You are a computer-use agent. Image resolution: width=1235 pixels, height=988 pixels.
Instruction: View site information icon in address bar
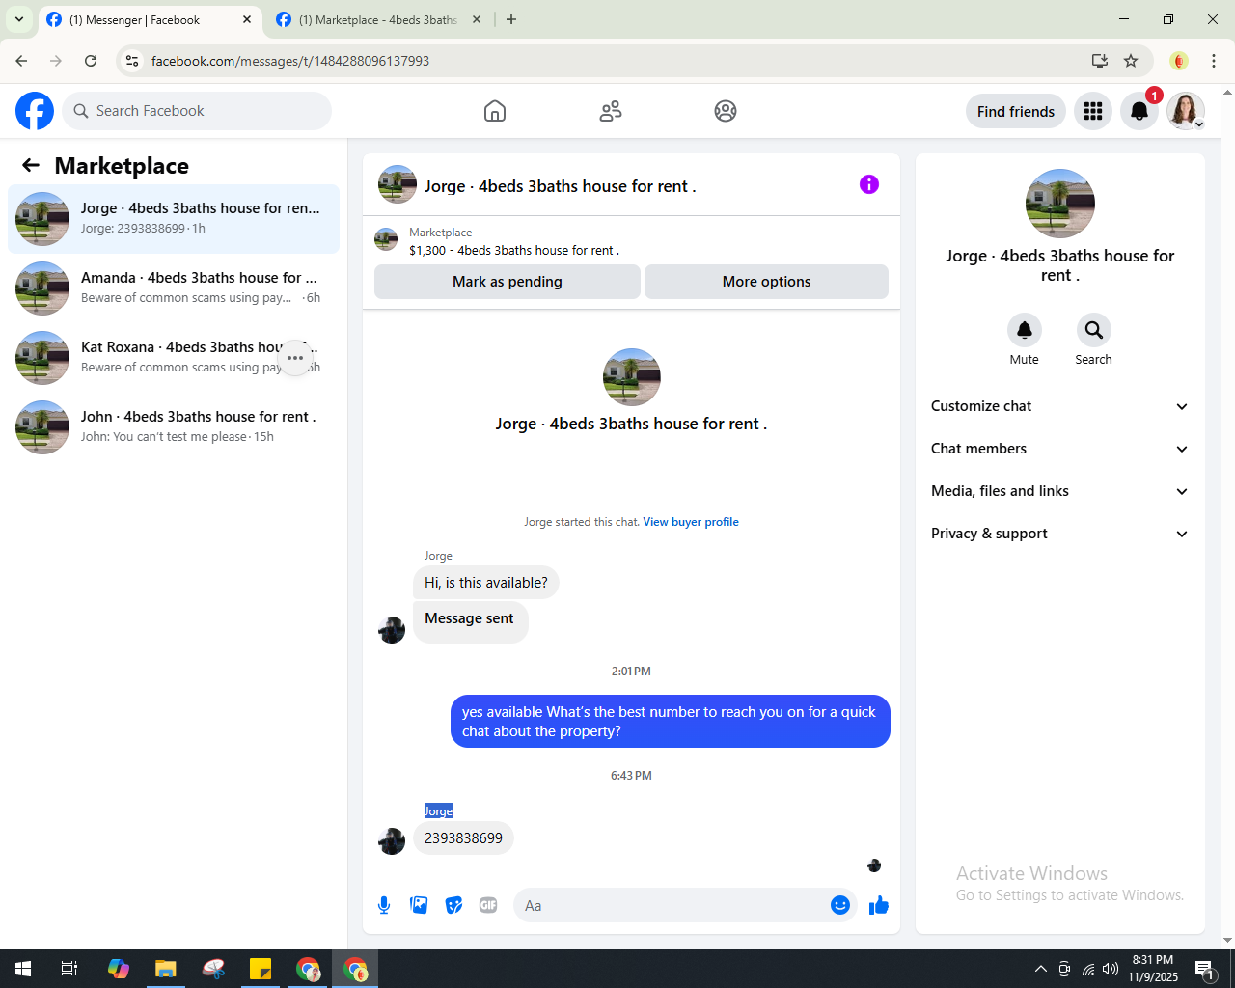132,61
